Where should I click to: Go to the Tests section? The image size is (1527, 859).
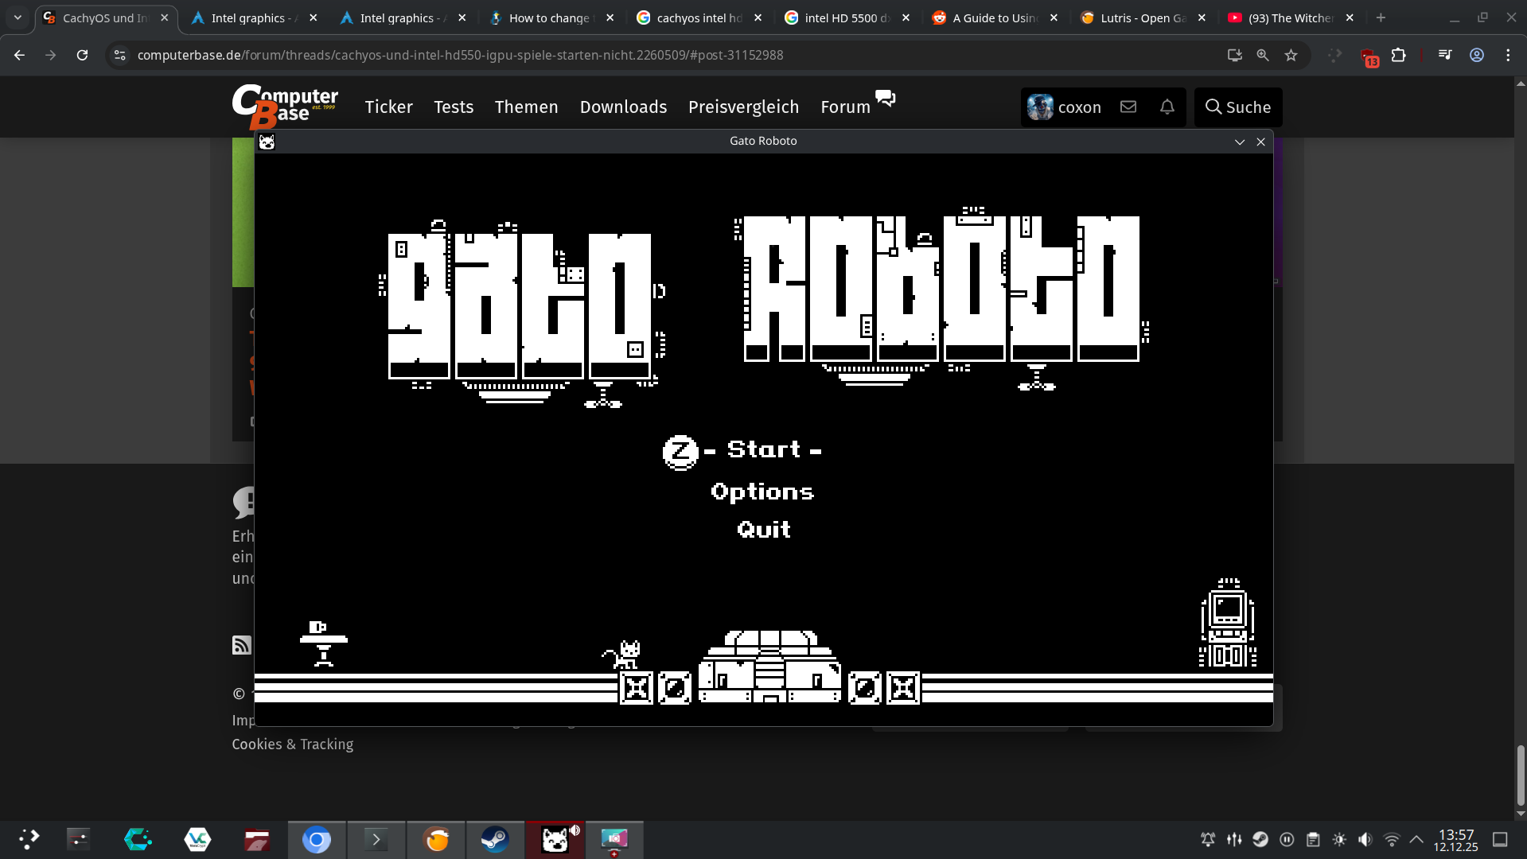454,107
